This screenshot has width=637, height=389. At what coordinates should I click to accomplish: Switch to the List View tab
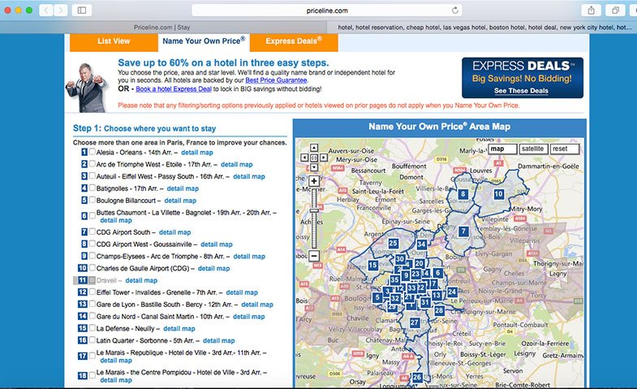(x=114, y=41)
